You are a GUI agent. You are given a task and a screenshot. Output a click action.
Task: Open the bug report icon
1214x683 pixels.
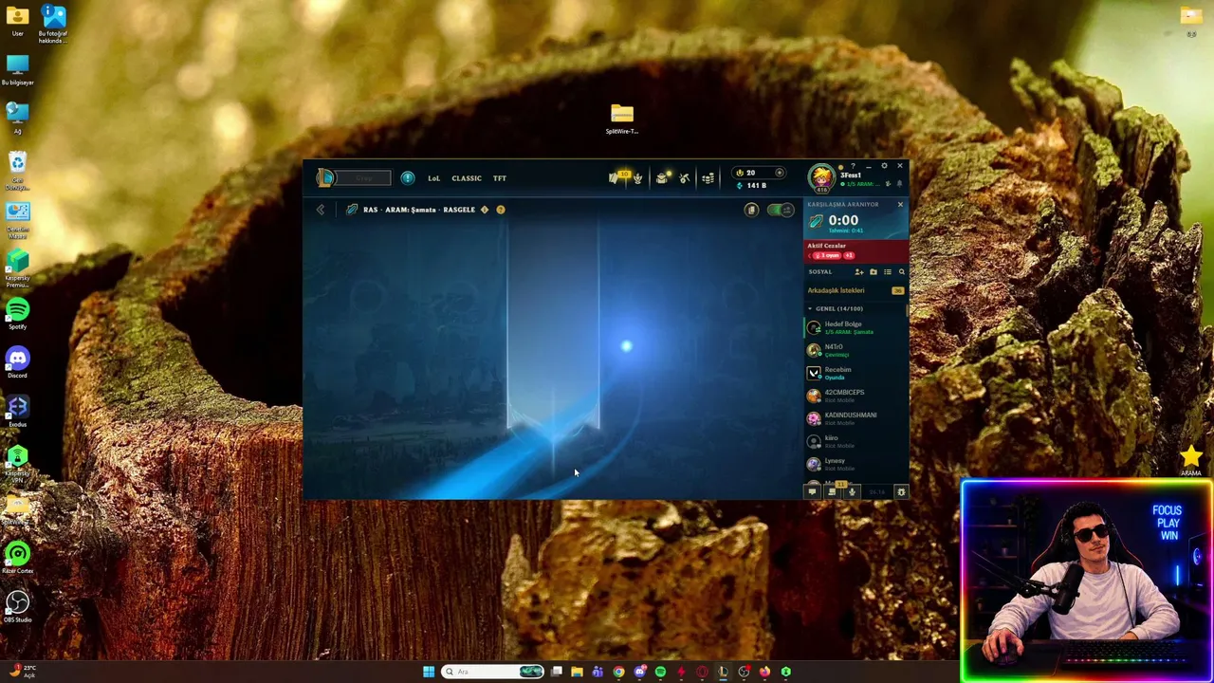[x=901, y=491]
